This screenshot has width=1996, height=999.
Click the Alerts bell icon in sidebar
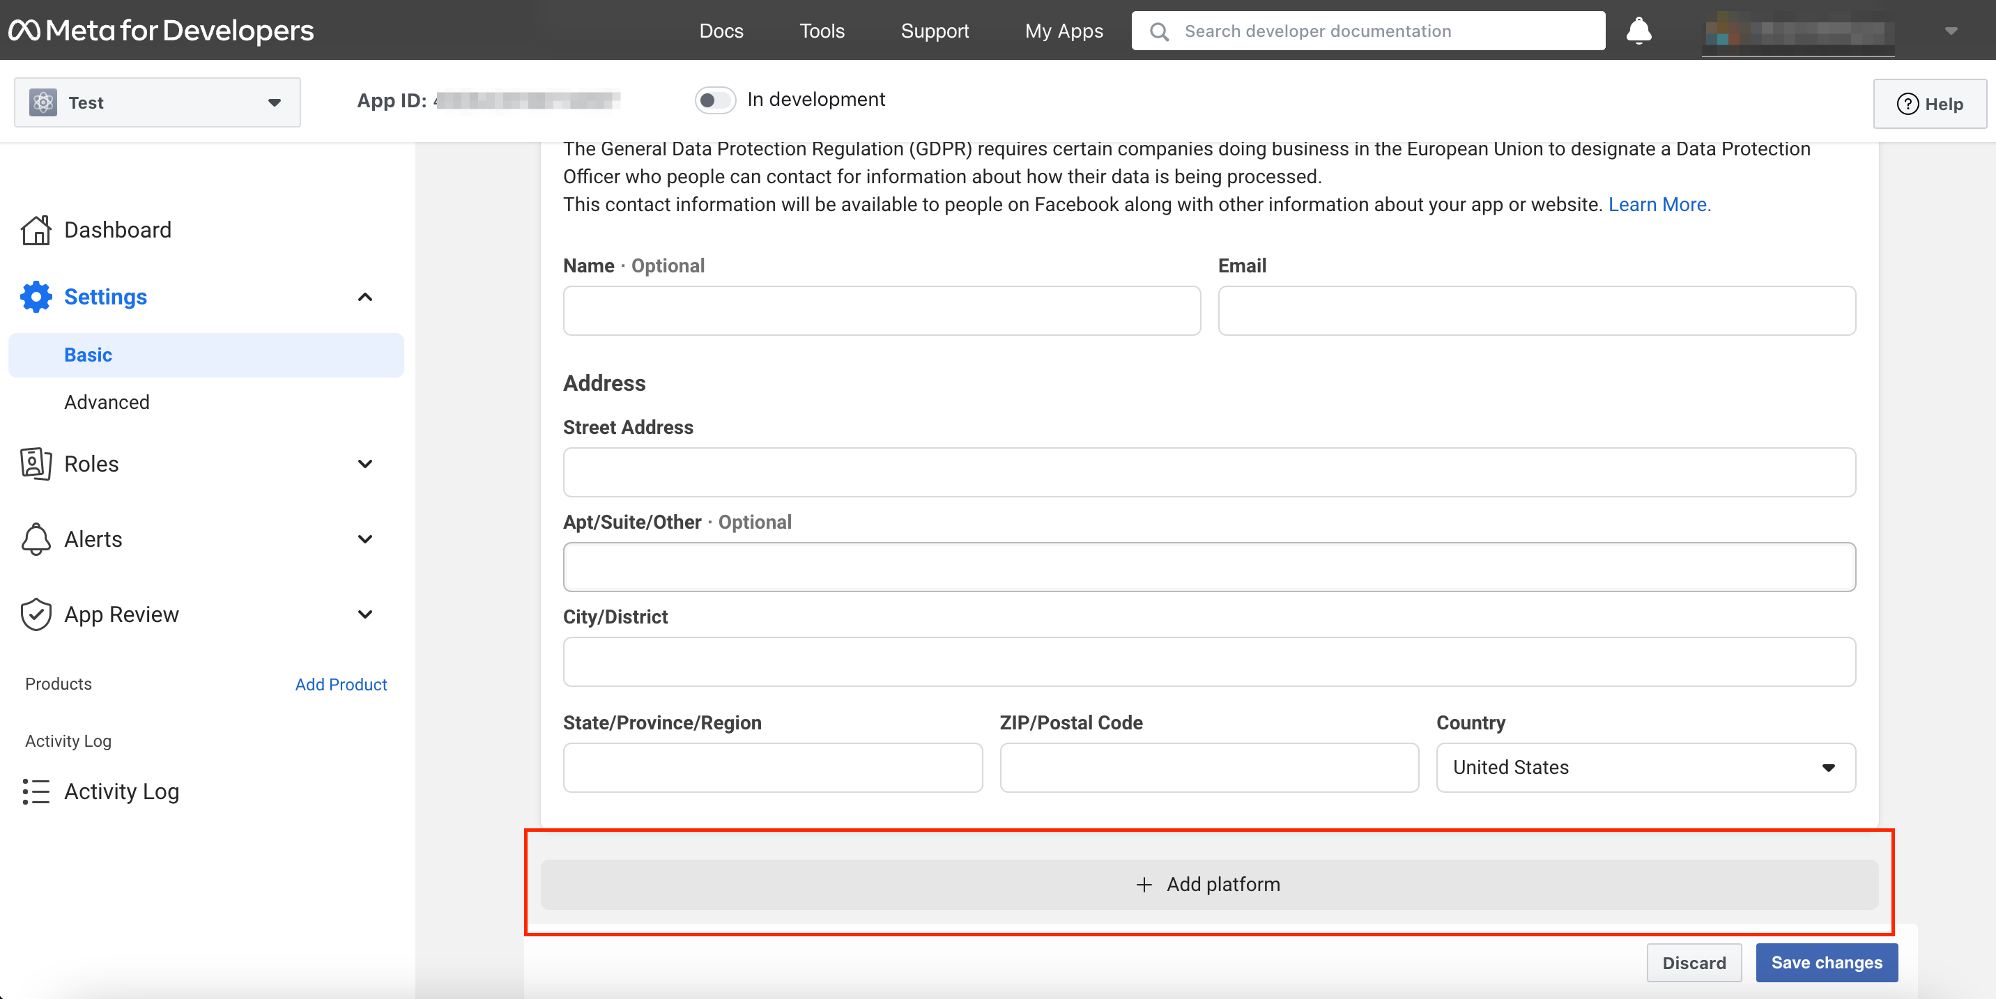click(x=36, y=539)
